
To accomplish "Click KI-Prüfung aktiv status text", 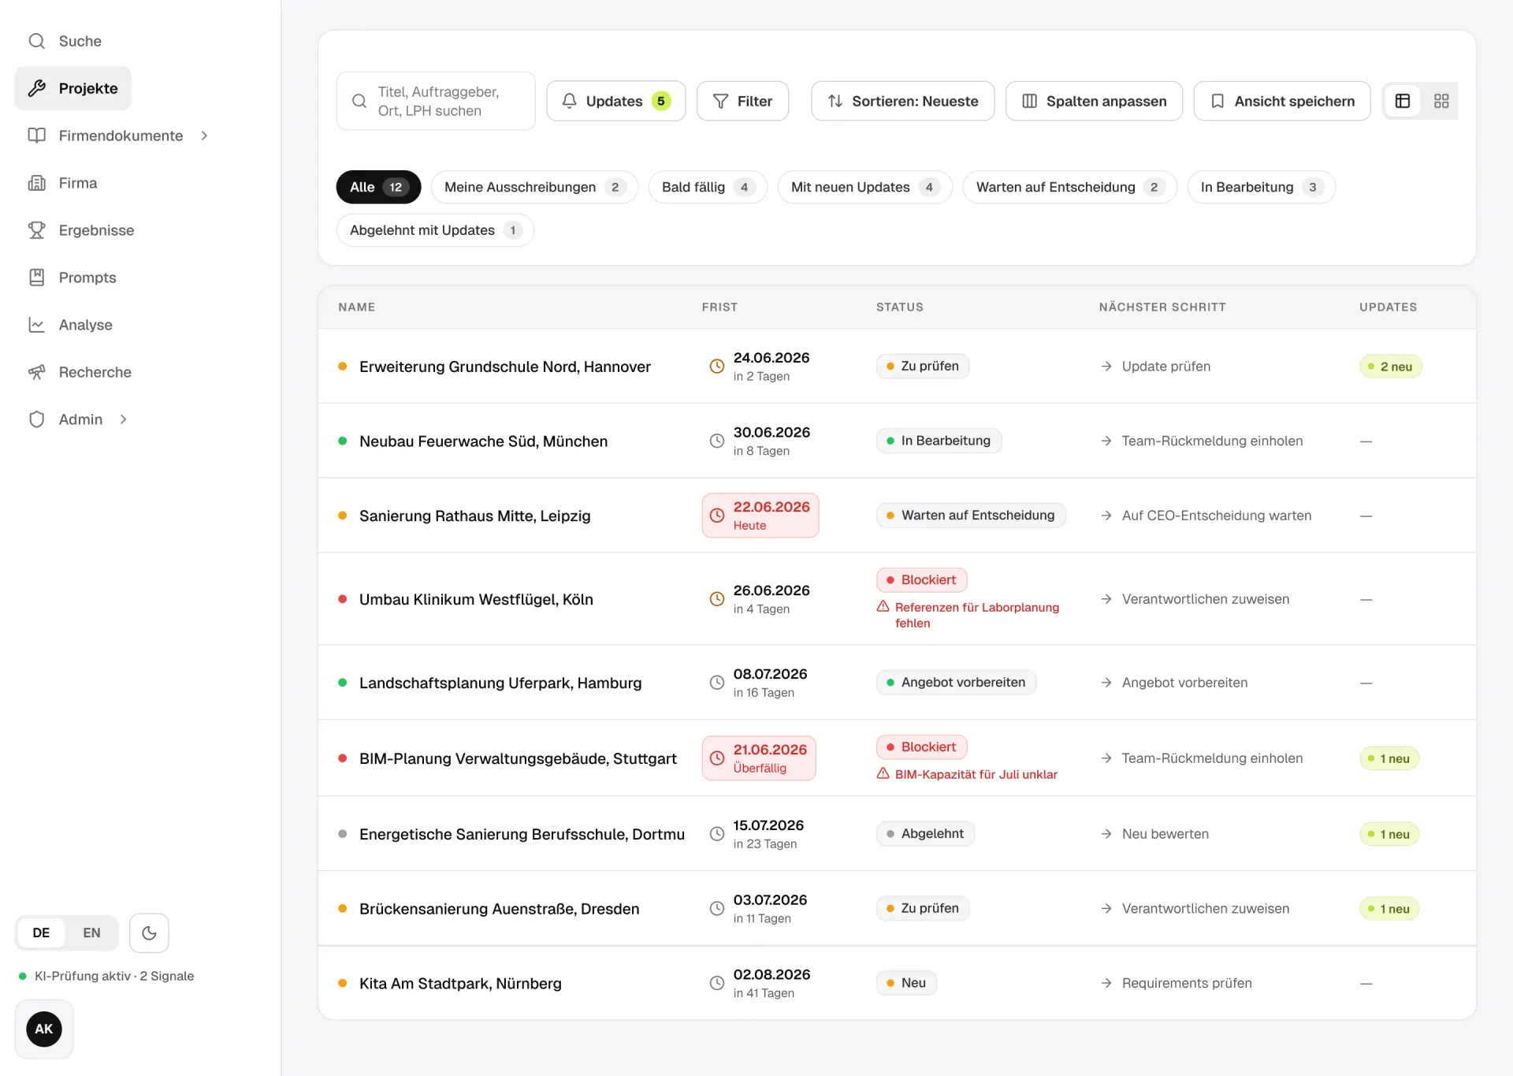I will point(113,976).
